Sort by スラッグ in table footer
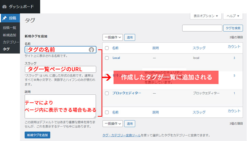The image size is (247, 141). click(x=199, y=112)
